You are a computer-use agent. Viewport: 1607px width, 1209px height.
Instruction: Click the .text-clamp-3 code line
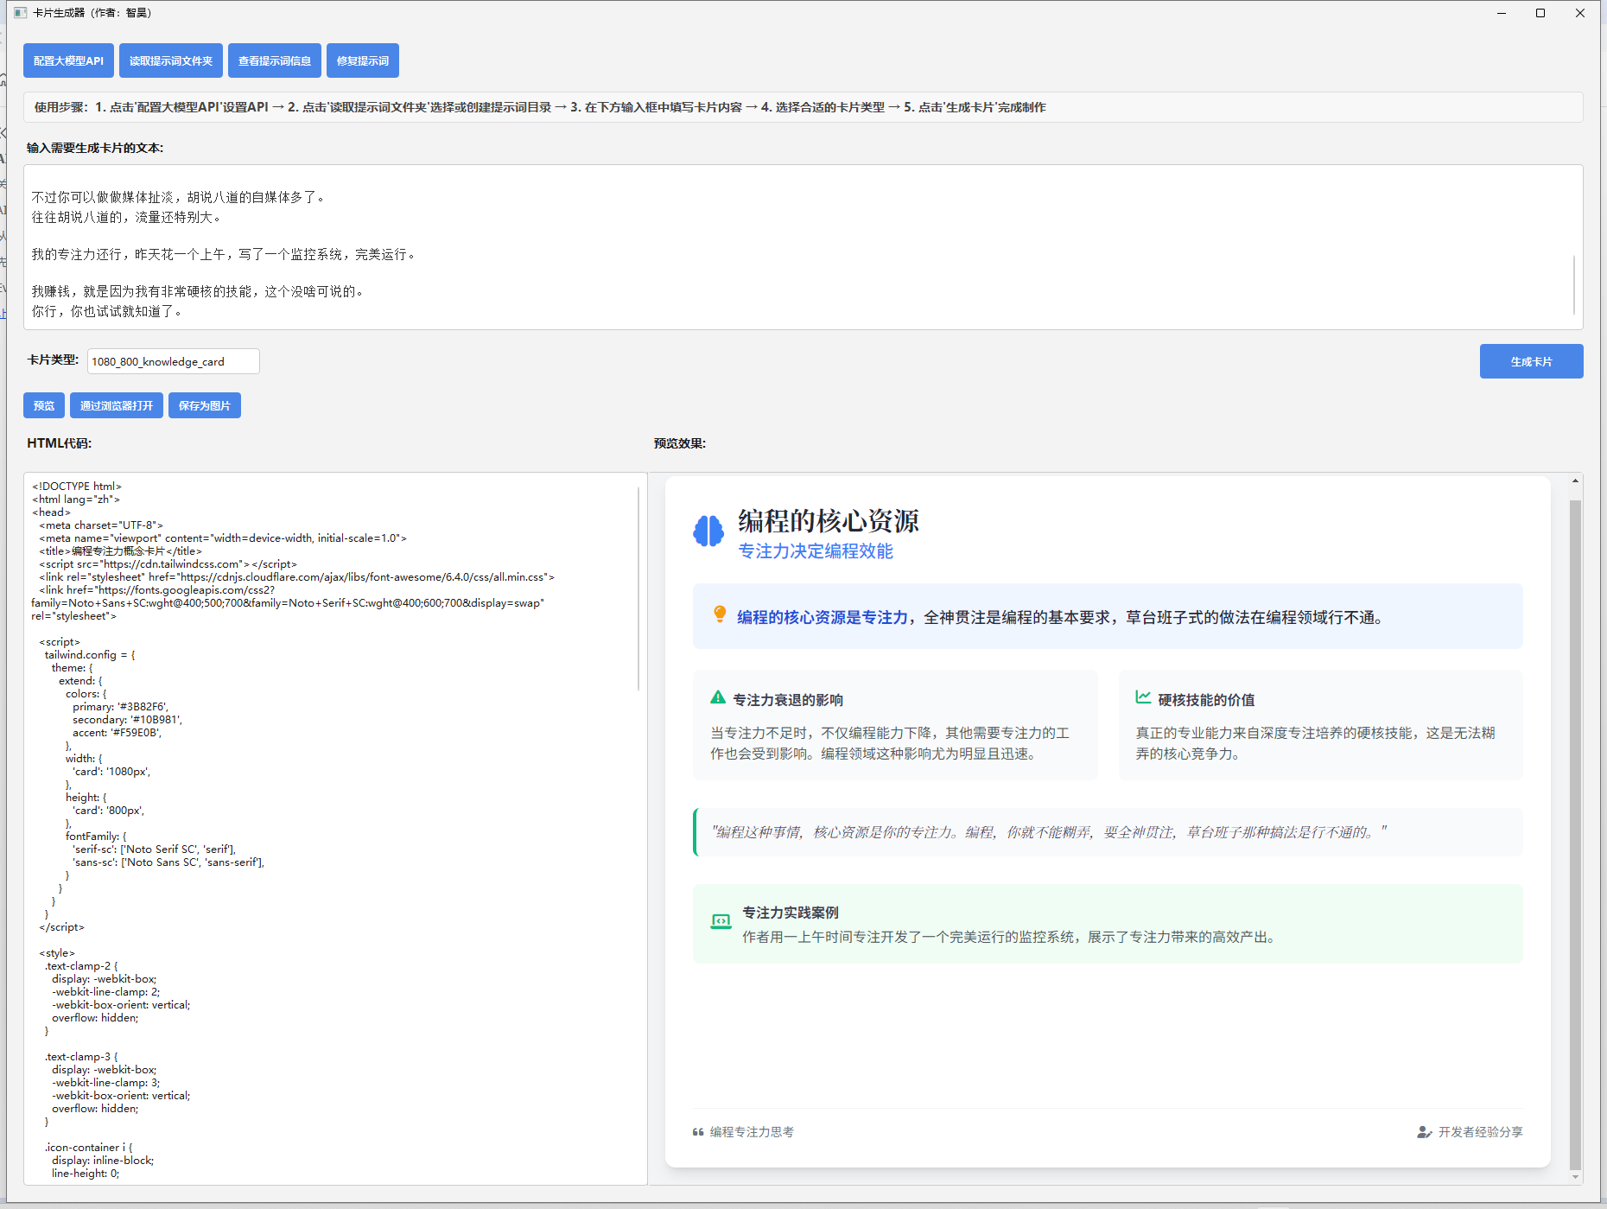coord(81,1057)
